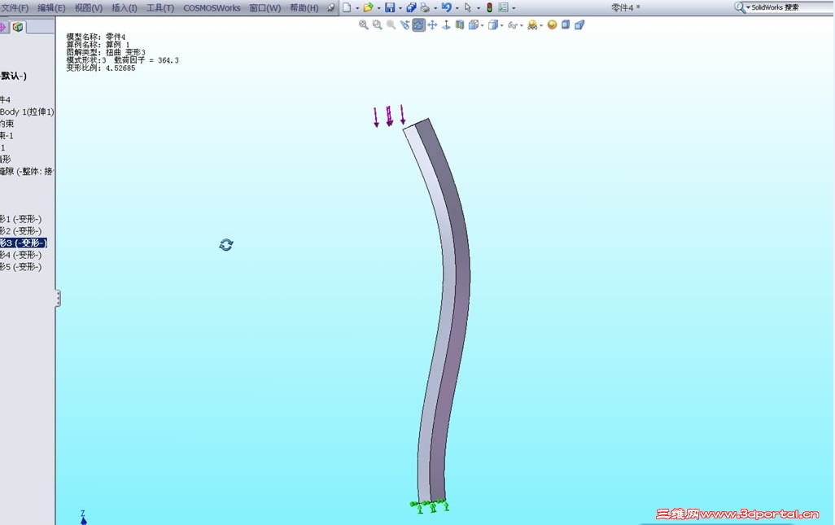This screenshot has height=525, width=835.
Task: Click the Pan move arrows icon
Action: (432, 24)
